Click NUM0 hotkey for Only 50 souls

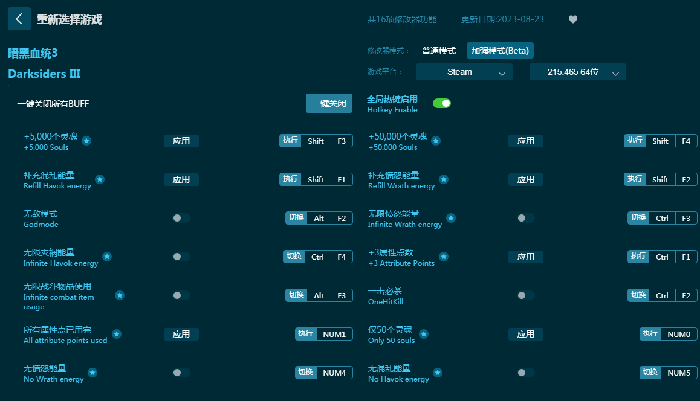(669, 334)
